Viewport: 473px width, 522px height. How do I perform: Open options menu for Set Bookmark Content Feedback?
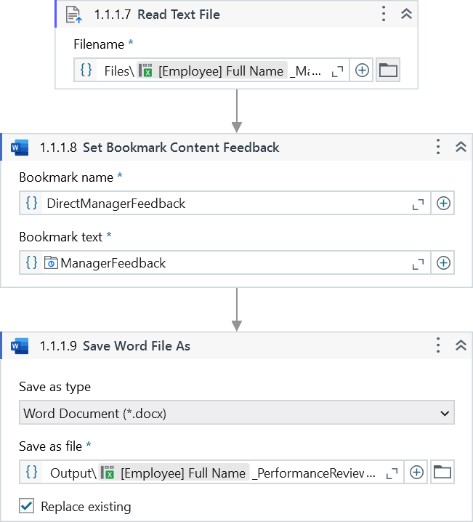(x=437, y=147)
